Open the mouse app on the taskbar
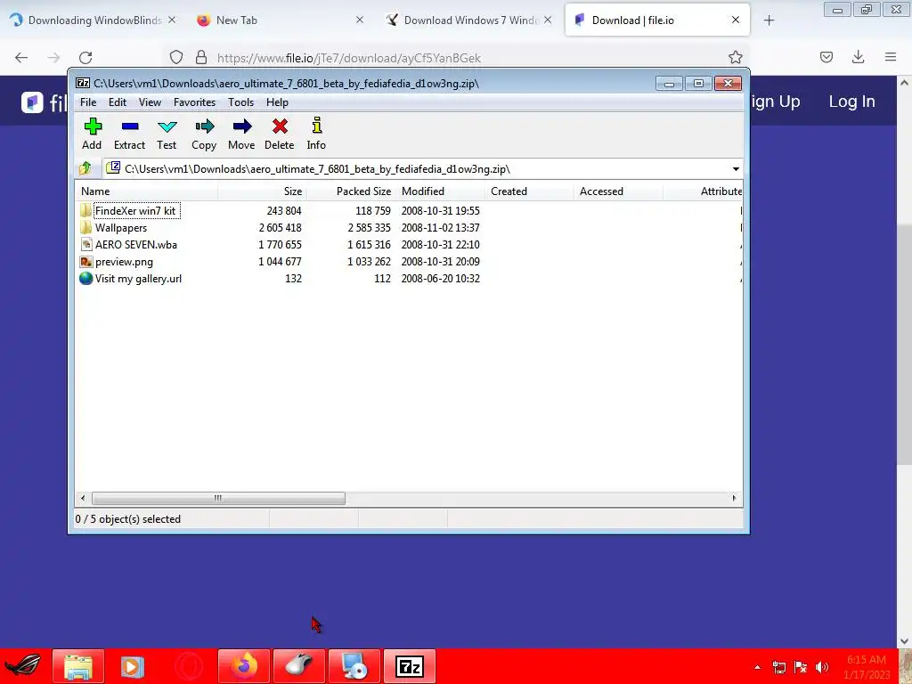 coord(299,666)
